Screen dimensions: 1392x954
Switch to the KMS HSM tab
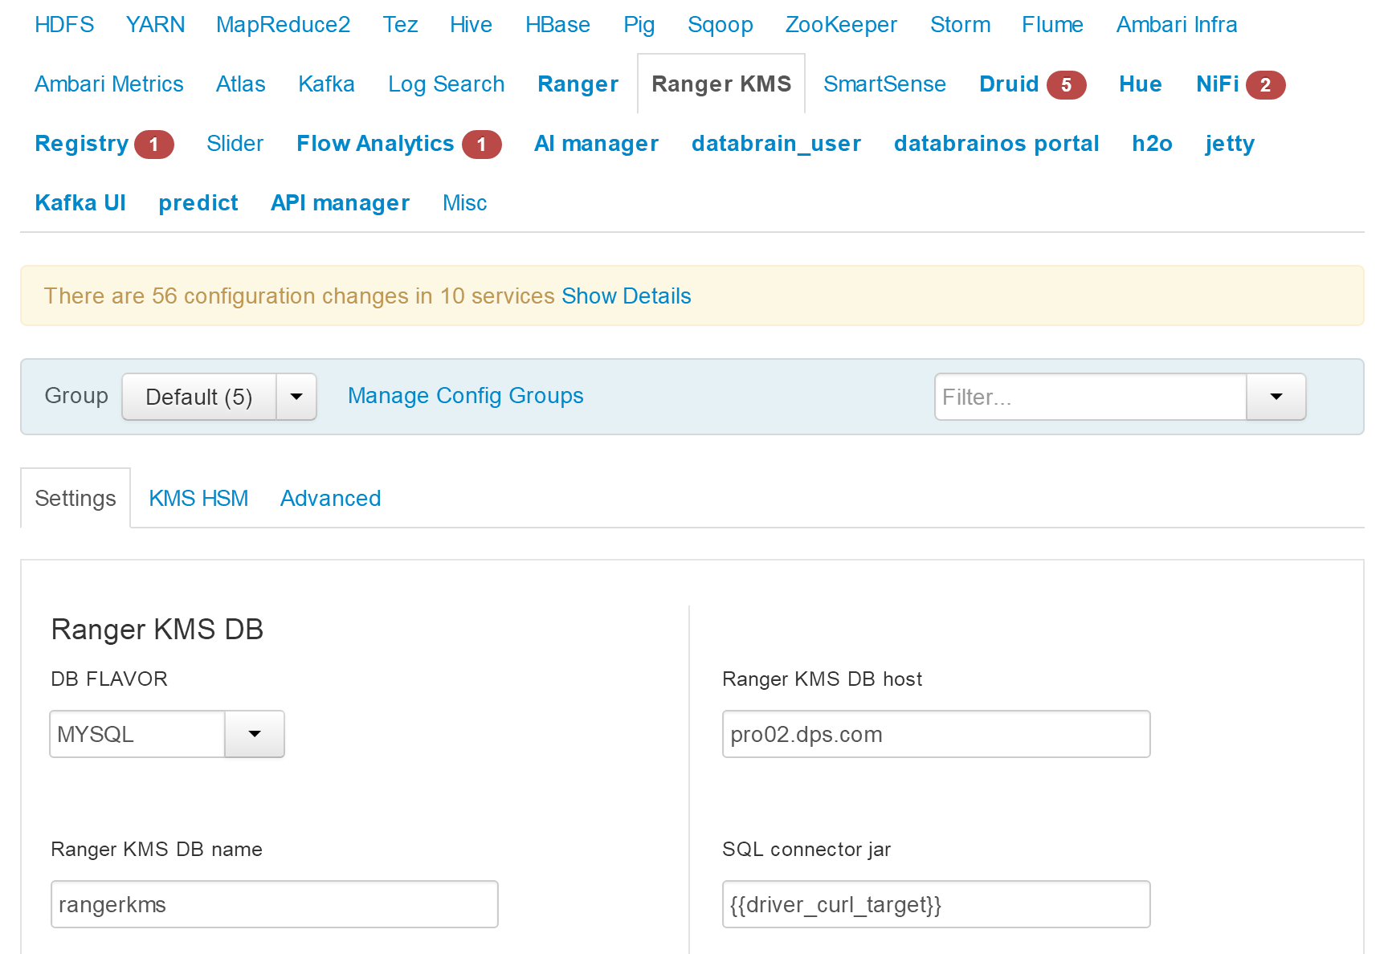click(198, 499)
